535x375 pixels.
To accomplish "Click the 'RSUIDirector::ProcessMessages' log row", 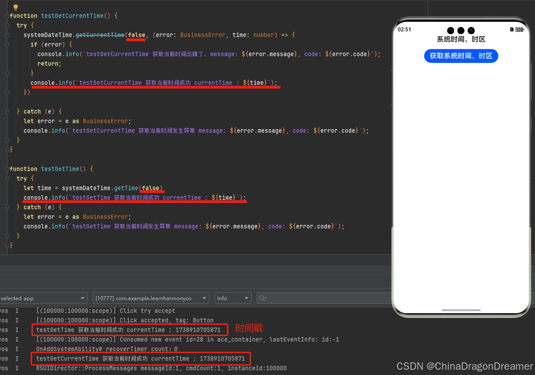I will pyautogui.click(x=162, y=368).
